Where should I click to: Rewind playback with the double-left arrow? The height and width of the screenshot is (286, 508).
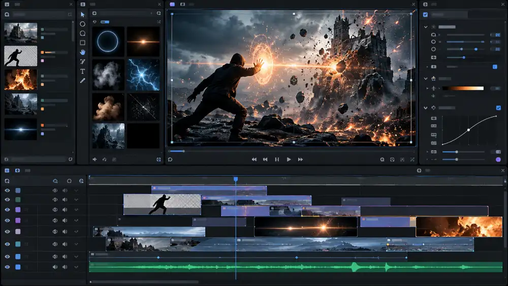point(254,160)
